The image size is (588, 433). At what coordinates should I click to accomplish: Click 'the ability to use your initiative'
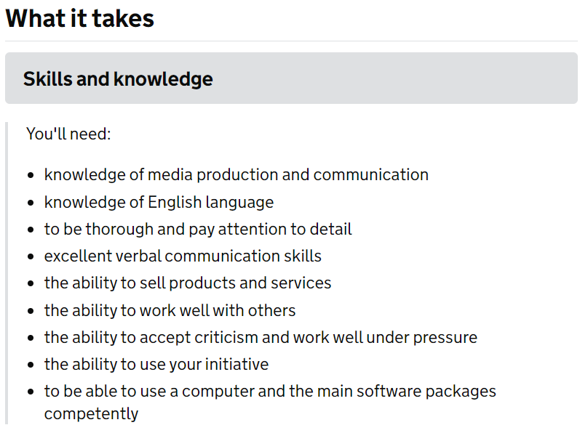[x=156, y=365]
